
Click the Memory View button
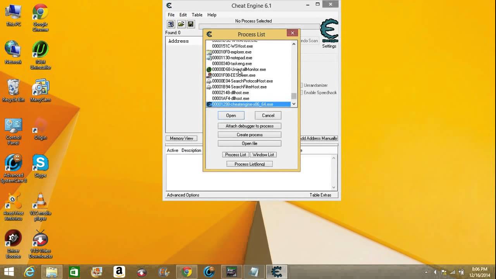point(181,138)
